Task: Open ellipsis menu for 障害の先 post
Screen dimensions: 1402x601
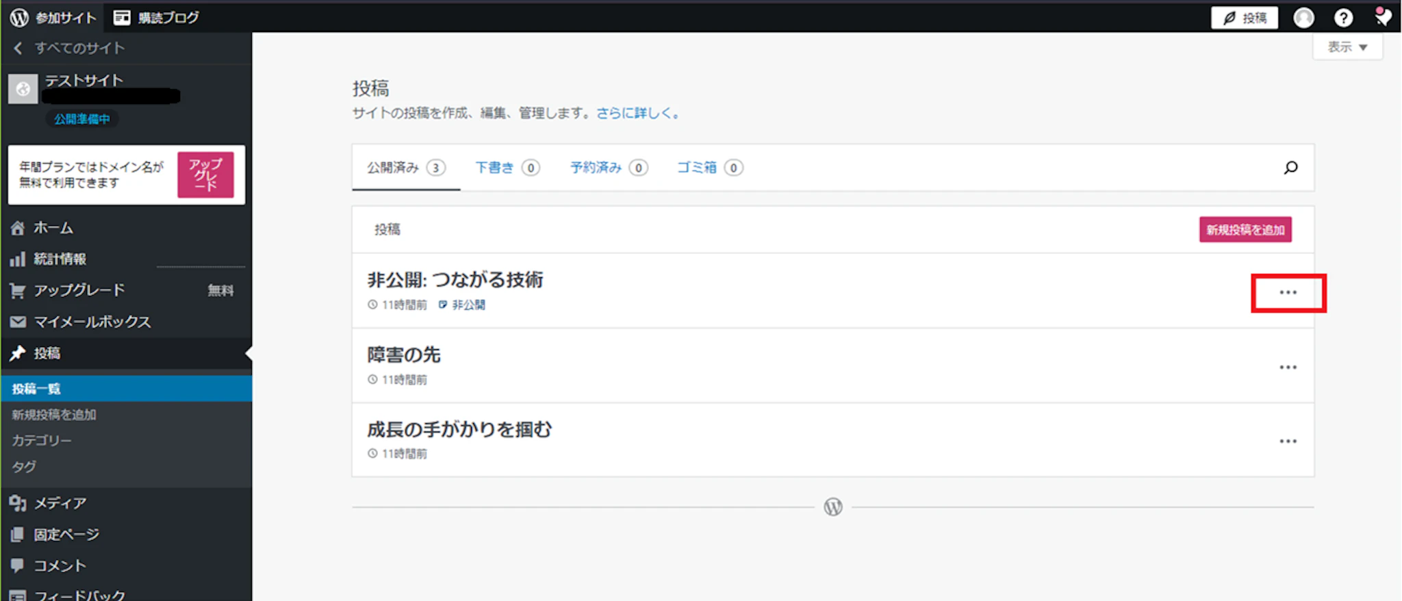Action: 1288,368
